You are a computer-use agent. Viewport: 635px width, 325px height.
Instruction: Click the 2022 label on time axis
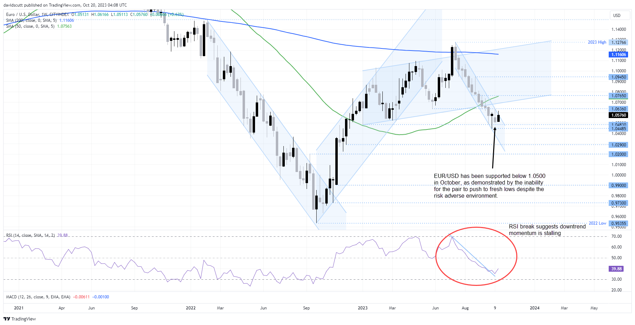click(191, 308)
